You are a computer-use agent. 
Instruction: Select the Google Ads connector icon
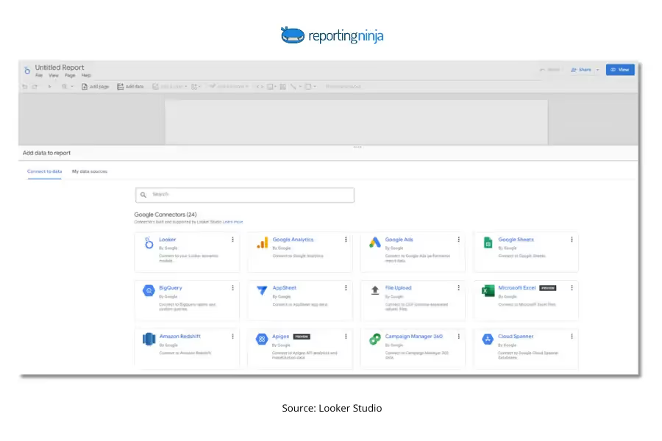pos(375,243)
